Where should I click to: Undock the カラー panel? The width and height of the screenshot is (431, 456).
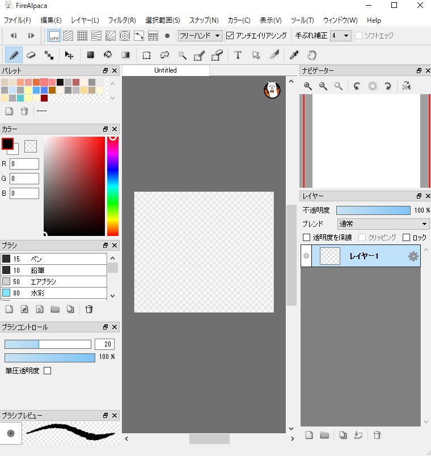[105, 129]
